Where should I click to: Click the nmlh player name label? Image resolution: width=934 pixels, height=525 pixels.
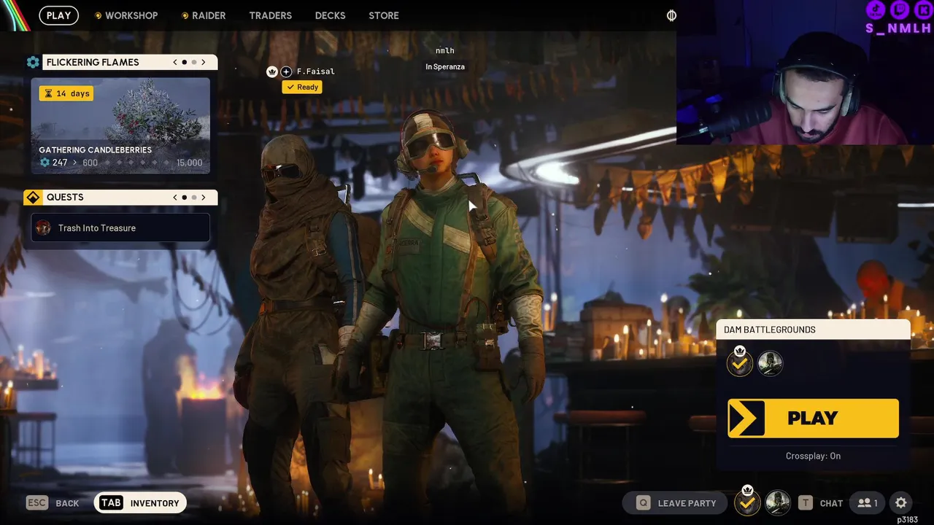(x=445, y=50)
